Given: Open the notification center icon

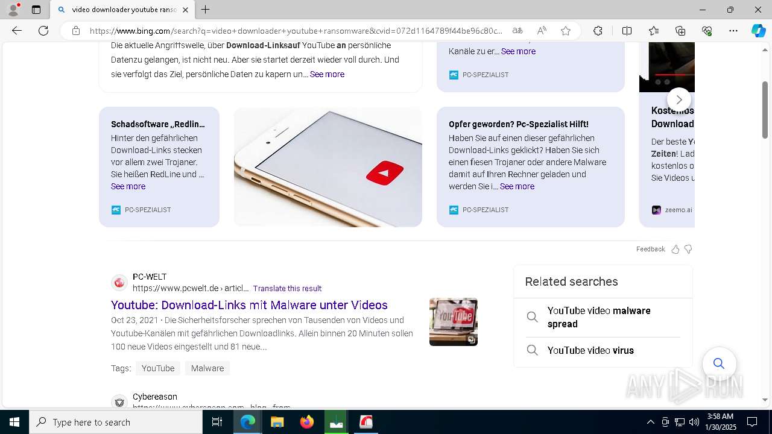Looking at the screenshot, I should pyautogui.click(x=752, y=422).
